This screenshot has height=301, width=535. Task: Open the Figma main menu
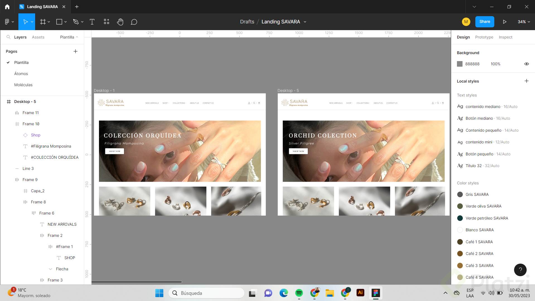[9, 22]
